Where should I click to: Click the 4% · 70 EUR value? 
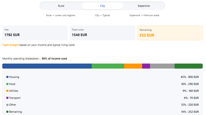191,98
